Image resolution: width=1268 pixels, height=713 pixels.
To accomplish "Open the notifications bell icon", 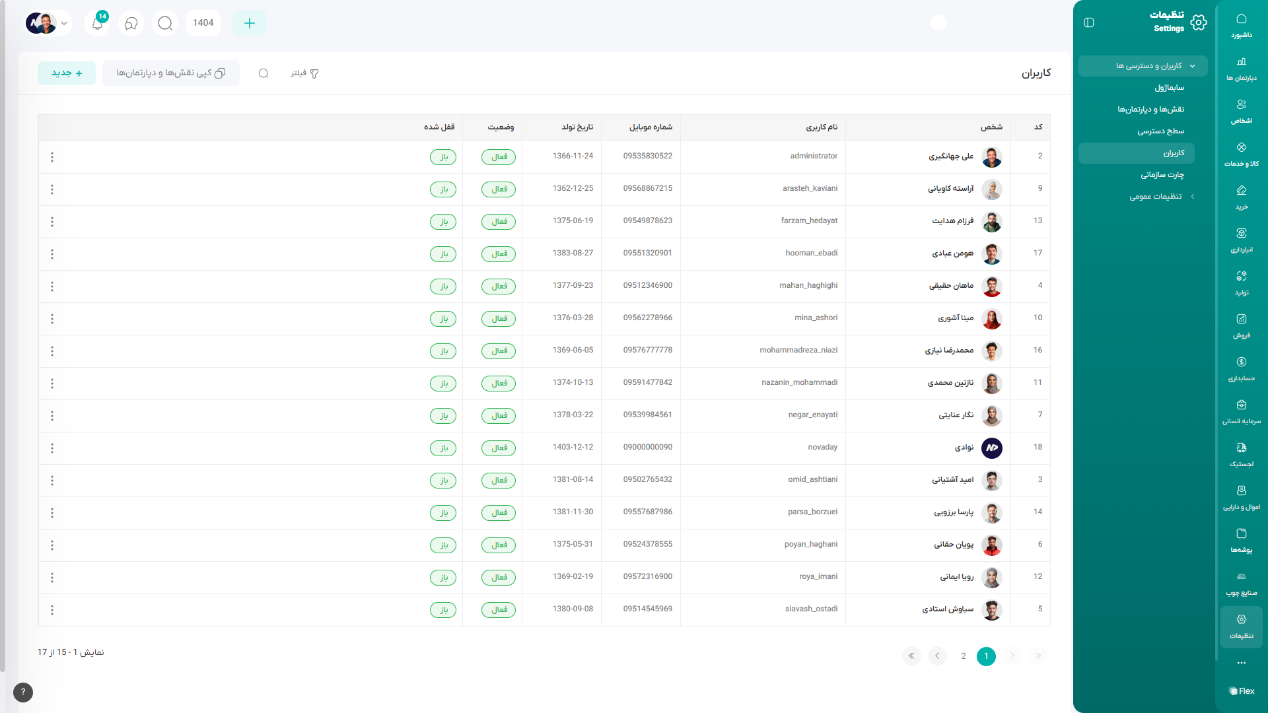I will click(97, 23).
